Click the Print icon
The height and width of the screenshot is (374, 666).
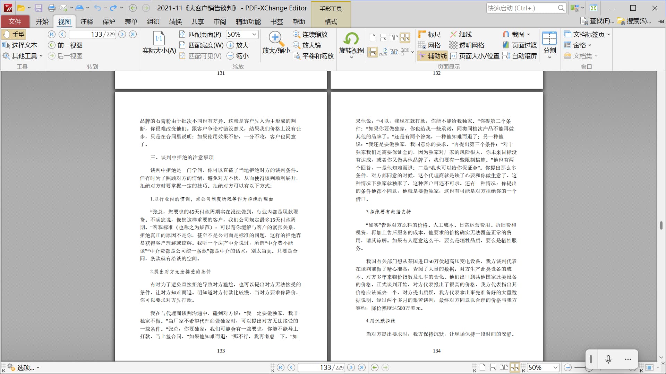pyautogui.click(x=51, y=8)
